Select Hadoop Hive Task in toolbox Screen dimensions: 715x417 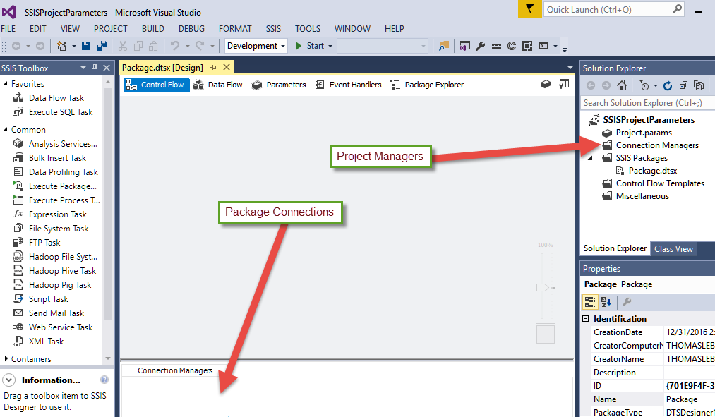[x=62, y=271]
